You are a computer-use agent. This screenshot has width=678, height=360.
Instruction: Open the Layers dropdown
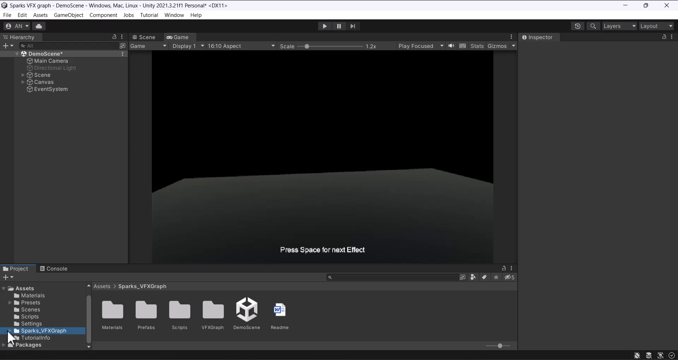620,26
